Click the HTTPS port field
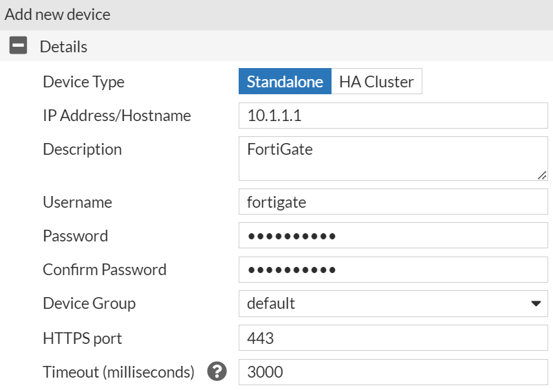 [x=393, y=338]
